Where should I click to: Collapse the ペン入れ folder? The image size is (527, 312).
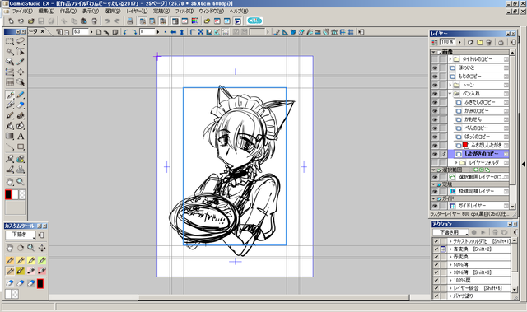(450, 94)
